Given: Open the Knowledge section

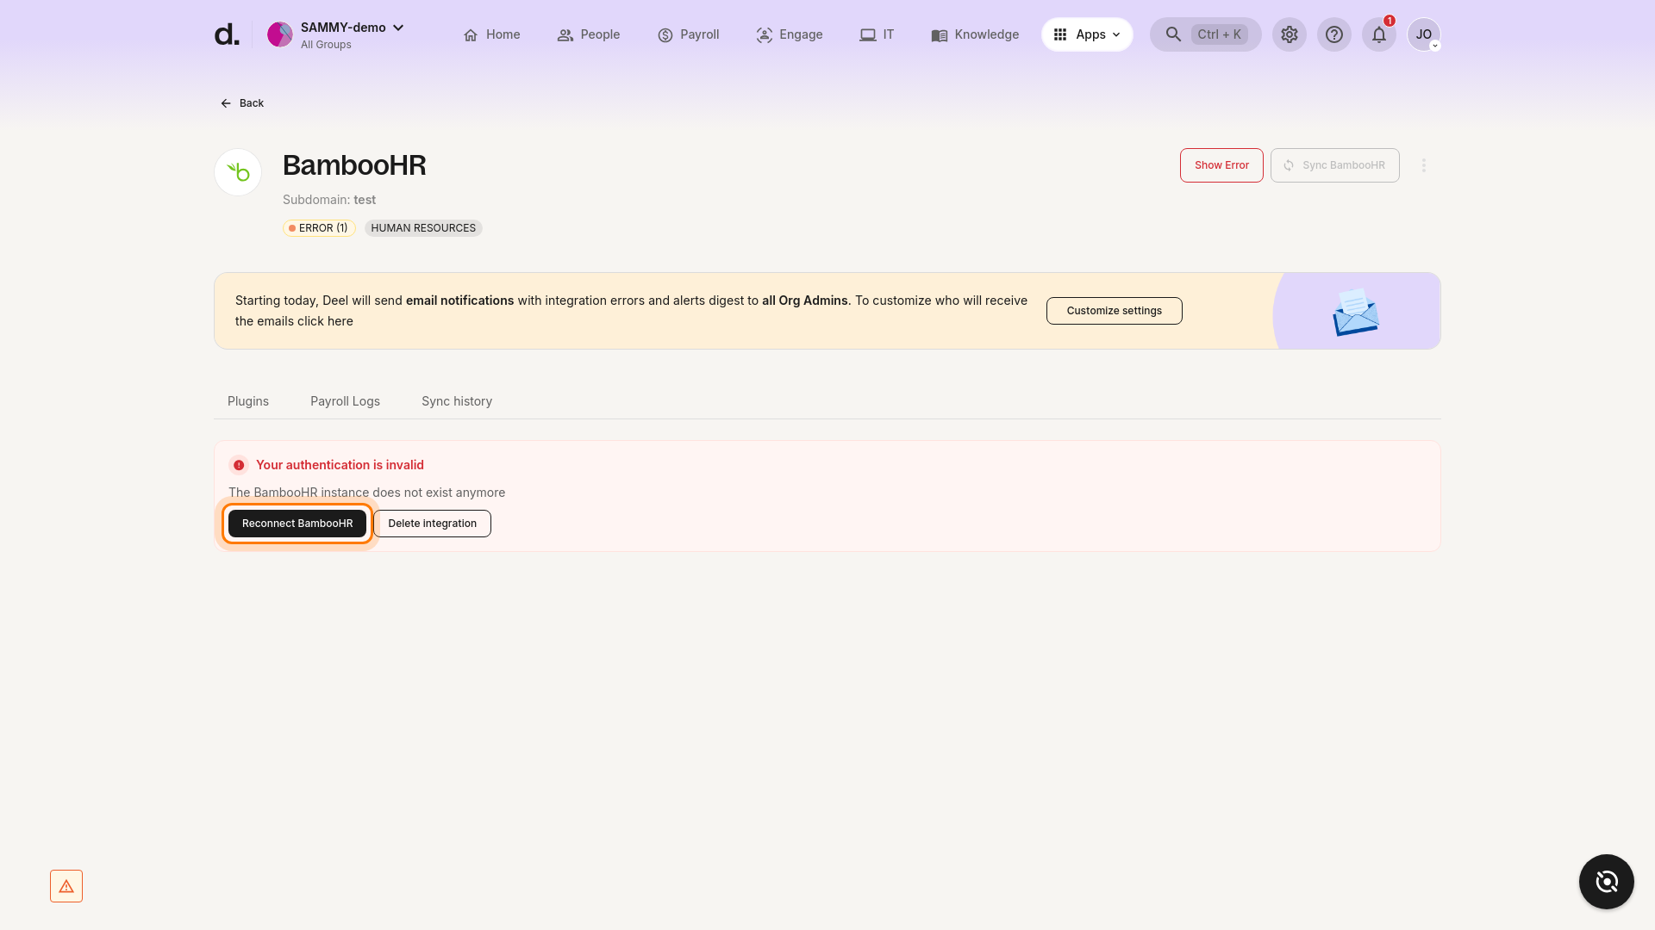Looking at the screenshot, I should tap(975, 34).
